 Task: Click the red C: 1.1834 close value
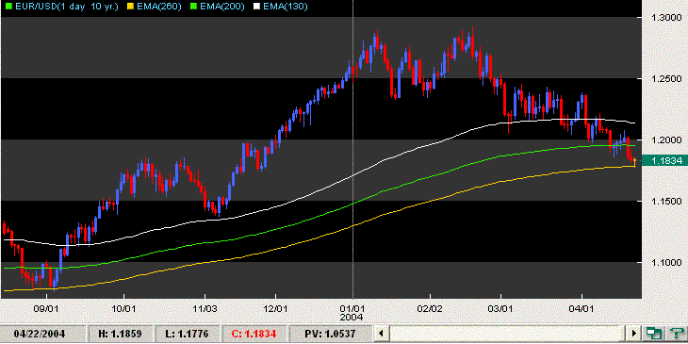tap(254, 334)
